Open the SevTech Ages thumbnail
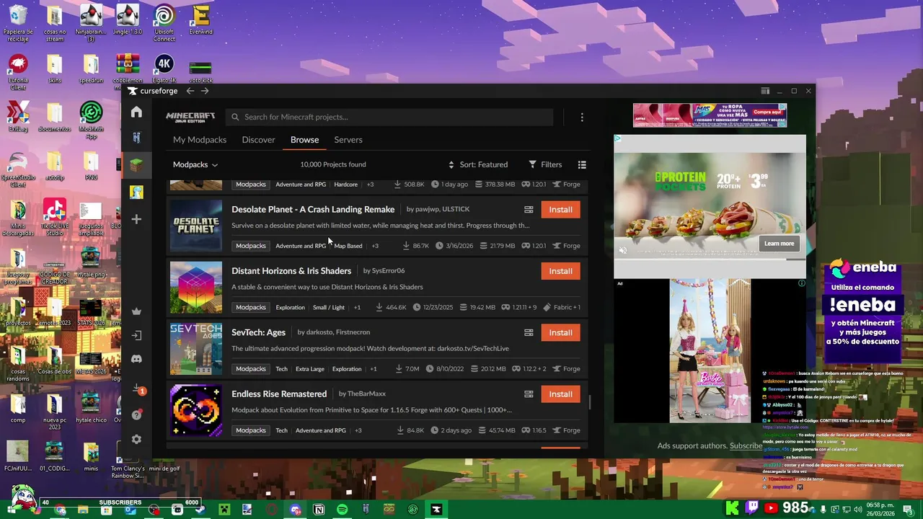The width and height of the screenshot is (923, 519). point(196,349)
